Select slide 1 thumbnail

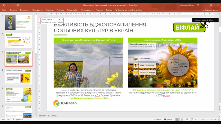18,22
